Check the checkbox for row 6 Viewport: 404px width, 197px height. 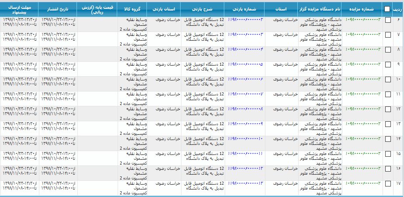click(388, 20)
